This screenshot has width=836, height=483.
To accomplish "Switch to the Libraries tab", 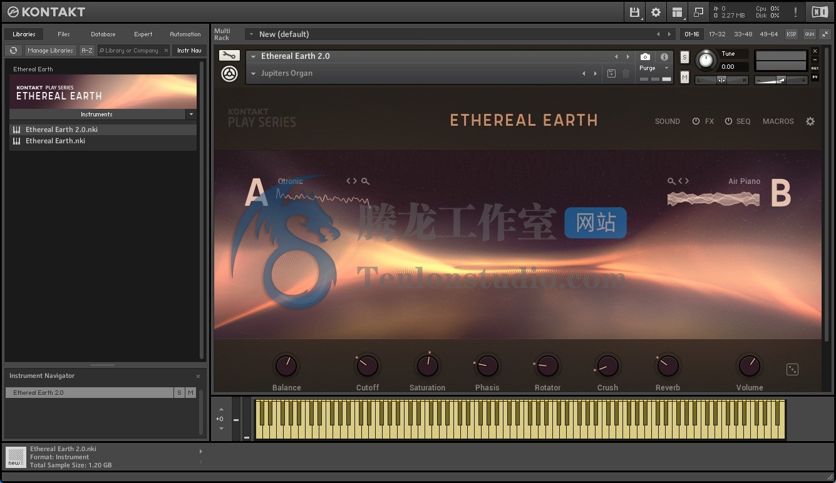I will pos(24,34).
